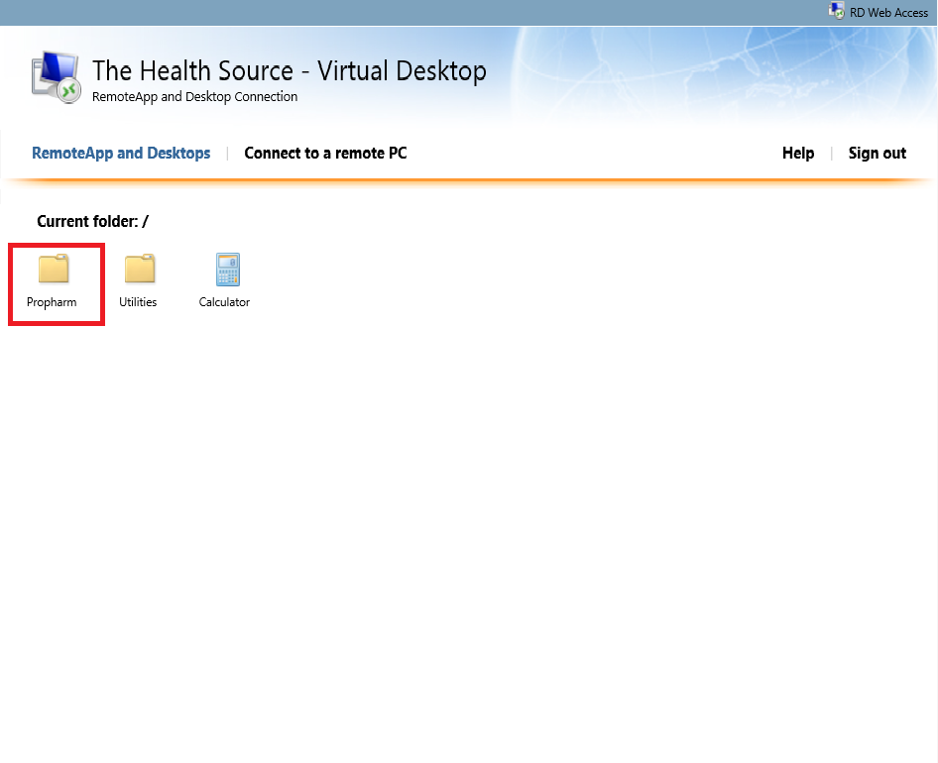Open the Help link

coord(798,153)
